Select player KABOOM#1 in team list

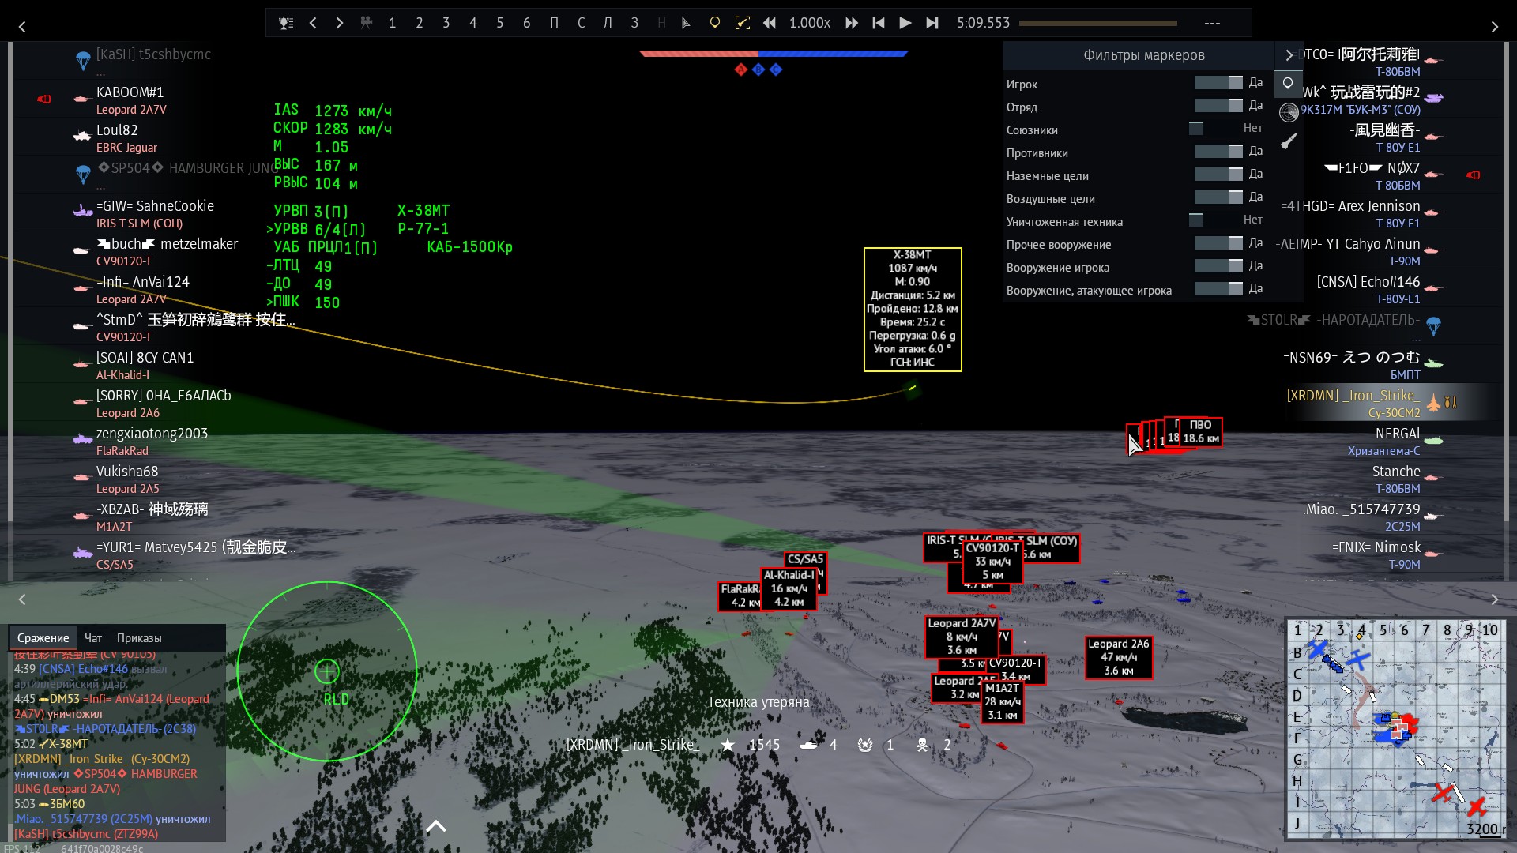tap(130, 92)
